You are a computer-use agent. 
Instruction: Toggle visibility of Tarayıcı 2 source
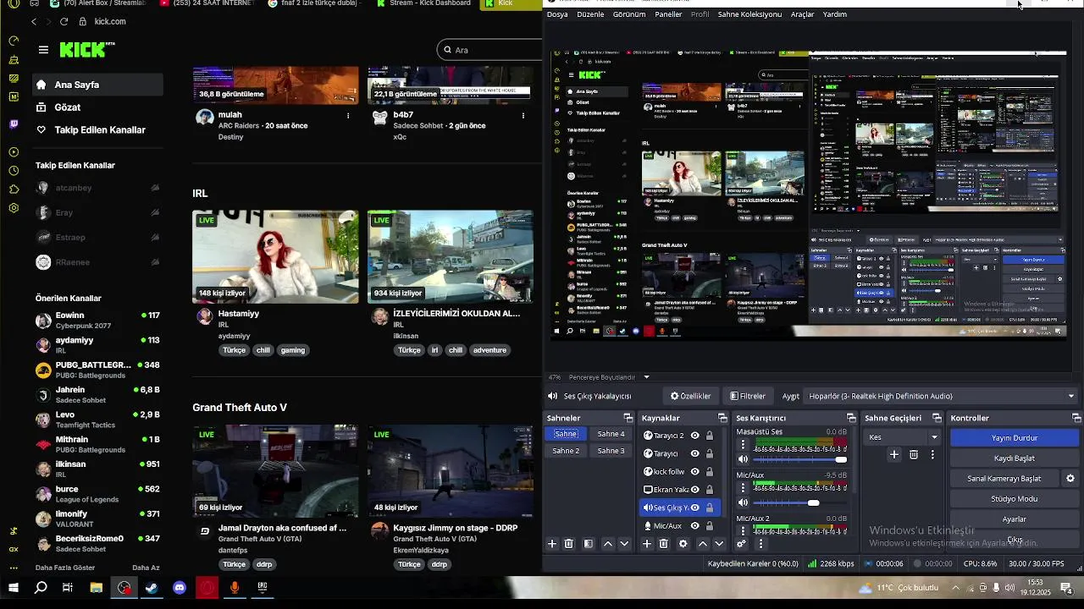coord(694,436)
